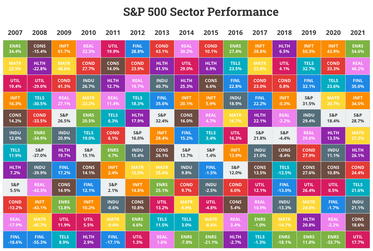The height and width of the screenshot is (251, 373).
Task: Click the INFT 61.7% orange cell
Action: click(x=64, y=49)
